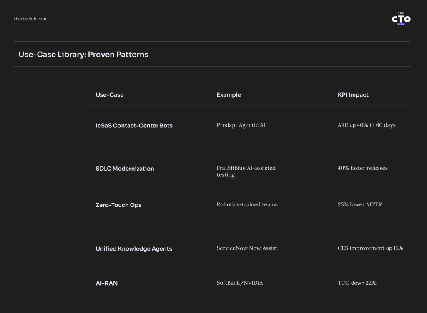Viewport: 427px width, 313px height.
Task: Click the KPI Impact column header
Action: (x=353, y=95)
